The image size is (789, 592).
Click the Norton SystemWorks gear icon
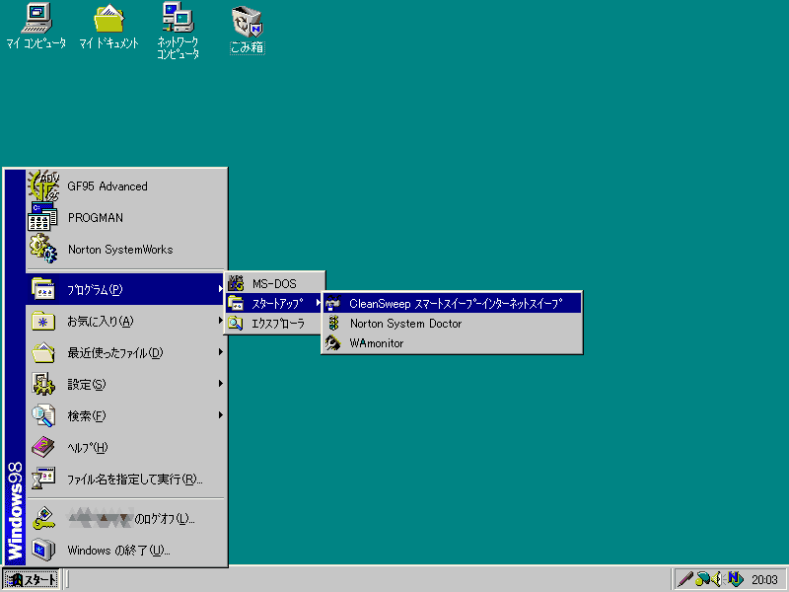pyautogui.click(x=43, y=249)
